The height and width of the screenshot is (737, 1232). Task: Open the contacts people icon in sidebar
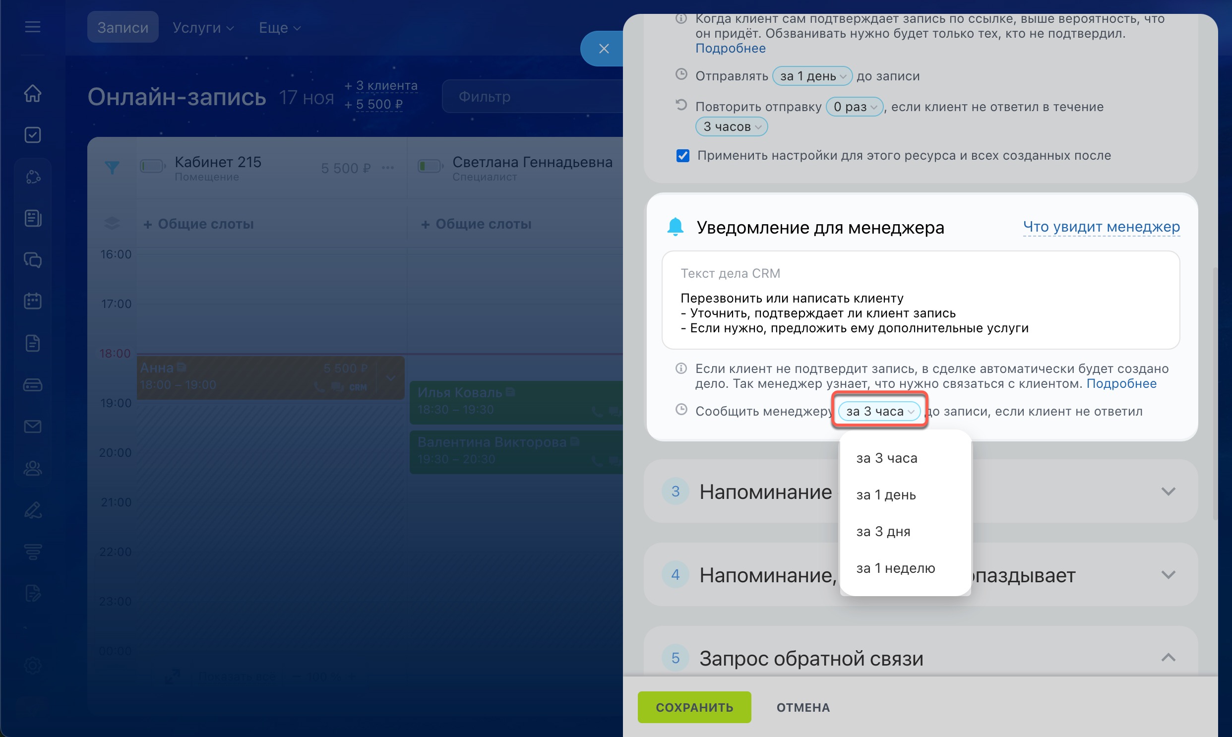click(33, 468)
